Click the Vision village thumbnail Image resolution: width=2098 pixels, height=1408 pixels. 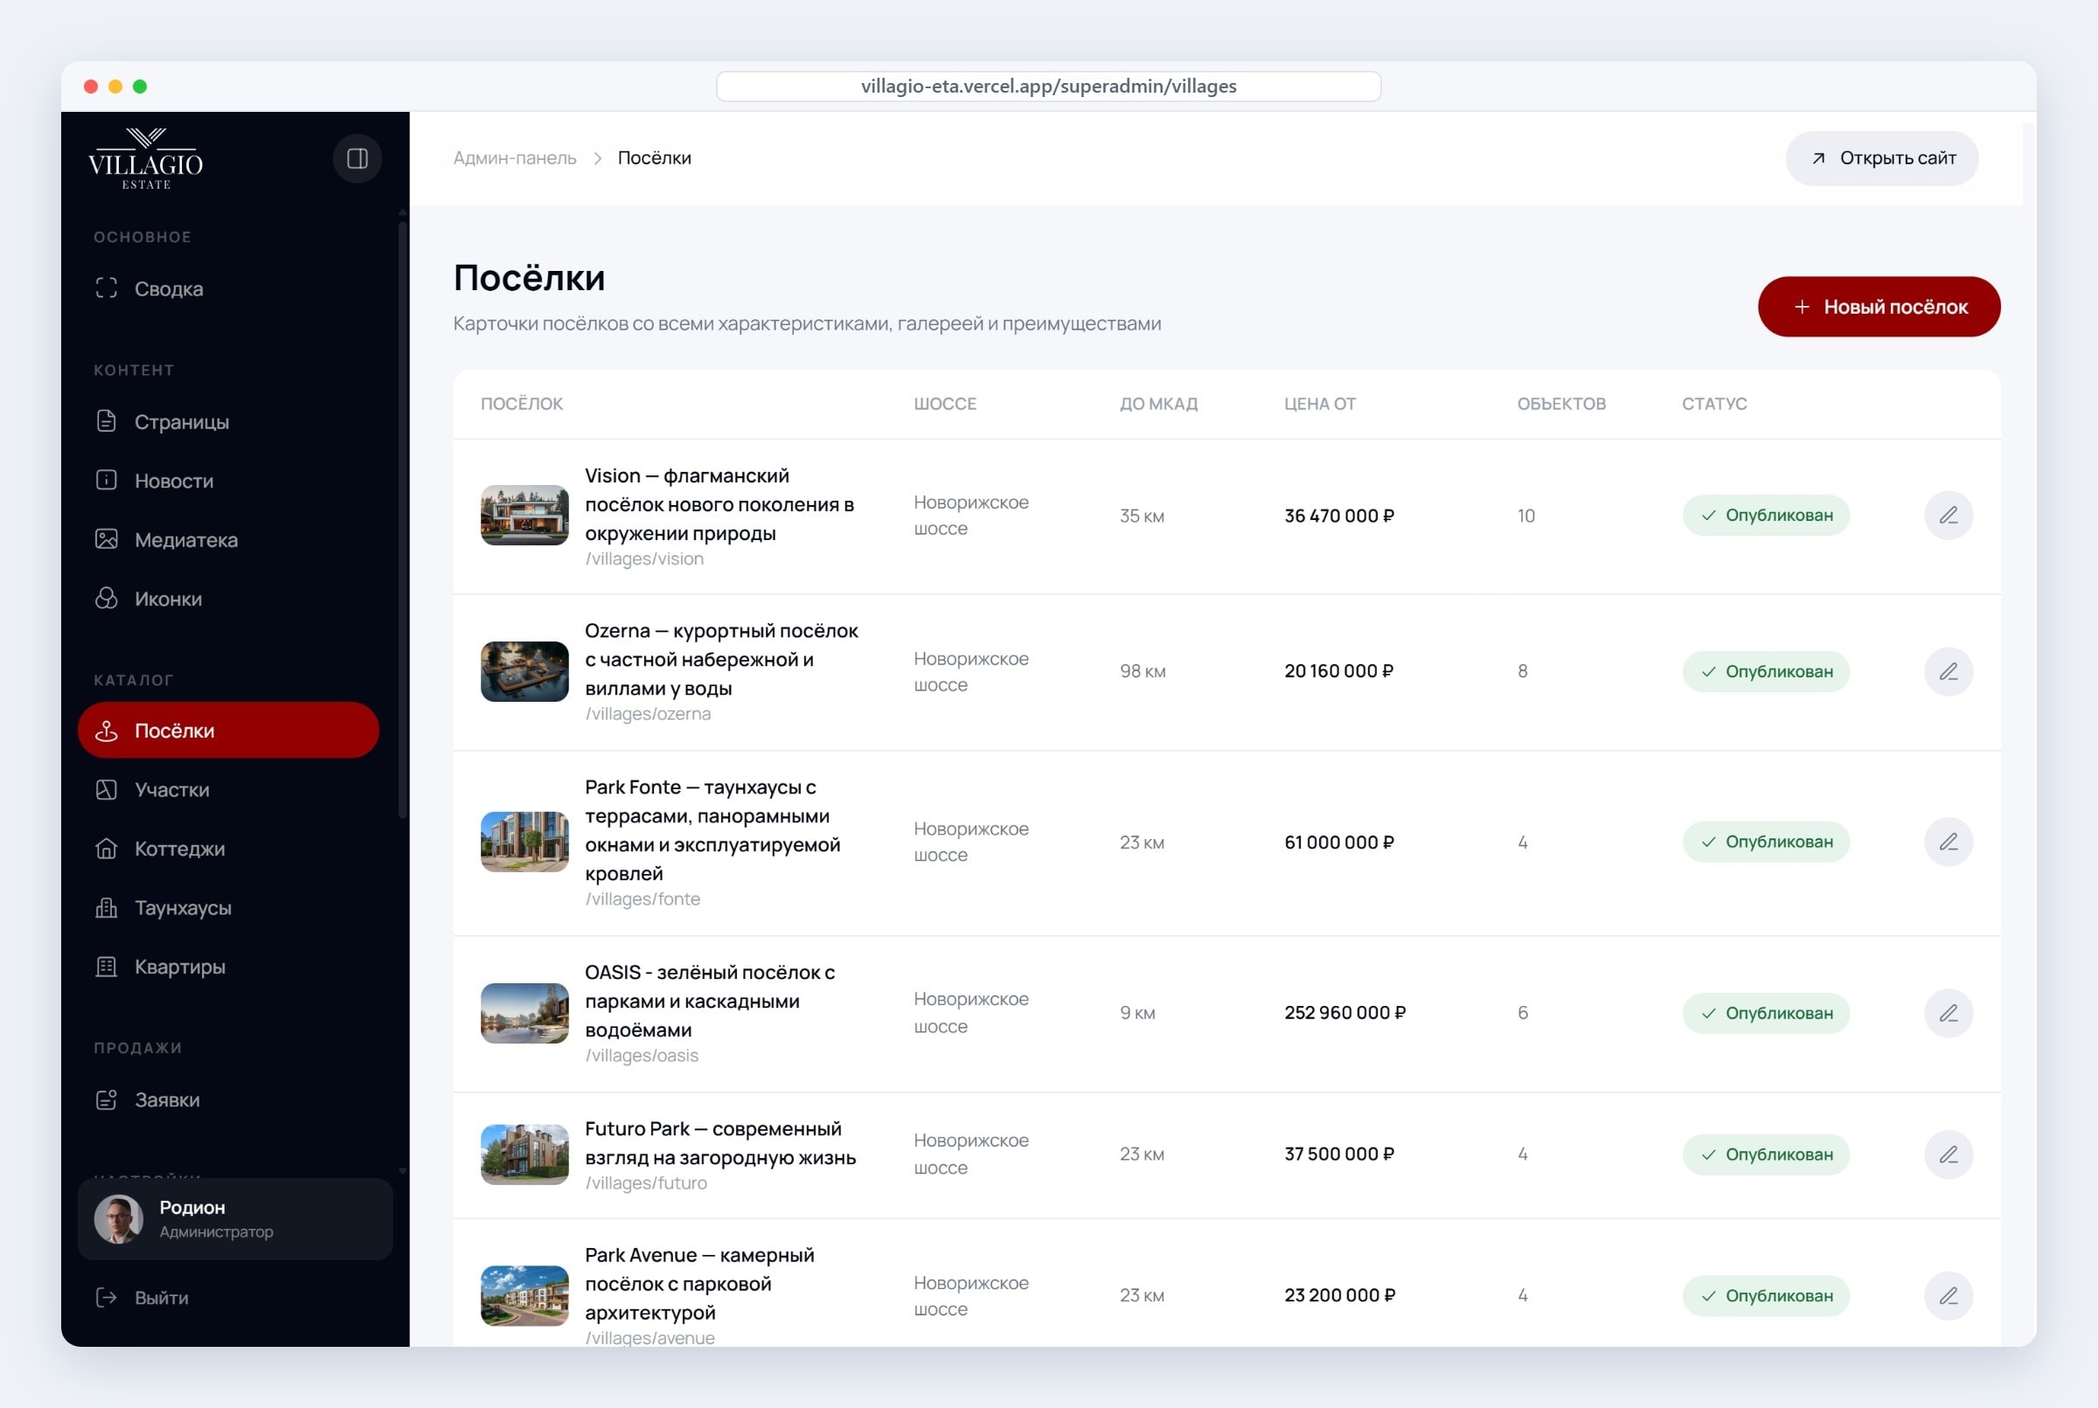click(x=524, y=516)
